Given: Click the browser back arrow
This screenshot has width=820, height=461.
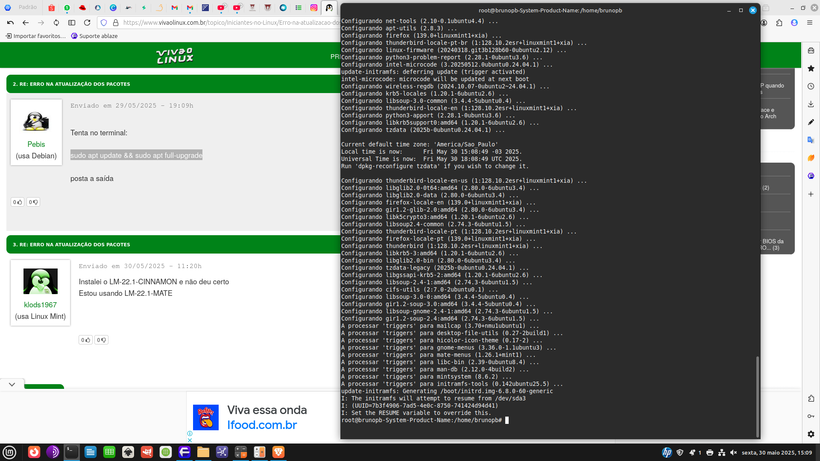Looking at the screenshot, I should click(26, 23).
